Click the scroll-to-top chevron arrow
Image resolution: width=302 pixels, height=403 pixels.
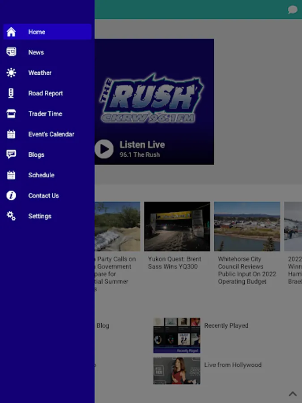(293, 394)
